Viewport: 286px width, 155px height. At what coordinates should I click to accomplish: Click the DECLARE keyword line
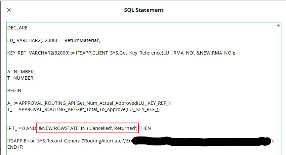17,28
